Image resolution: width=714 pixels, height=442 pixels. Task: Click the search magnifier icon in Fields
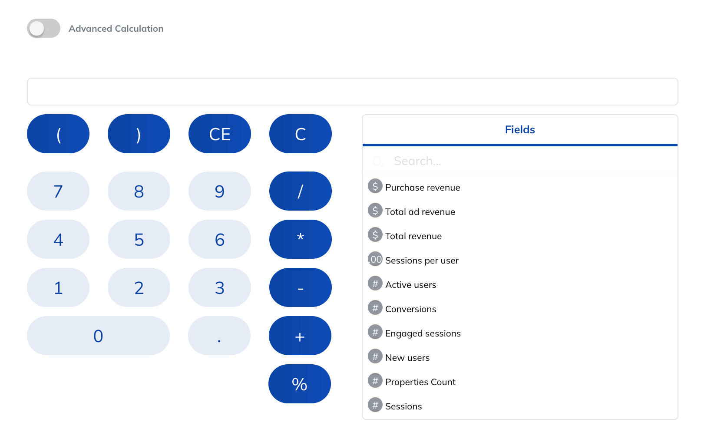point(378,162)
